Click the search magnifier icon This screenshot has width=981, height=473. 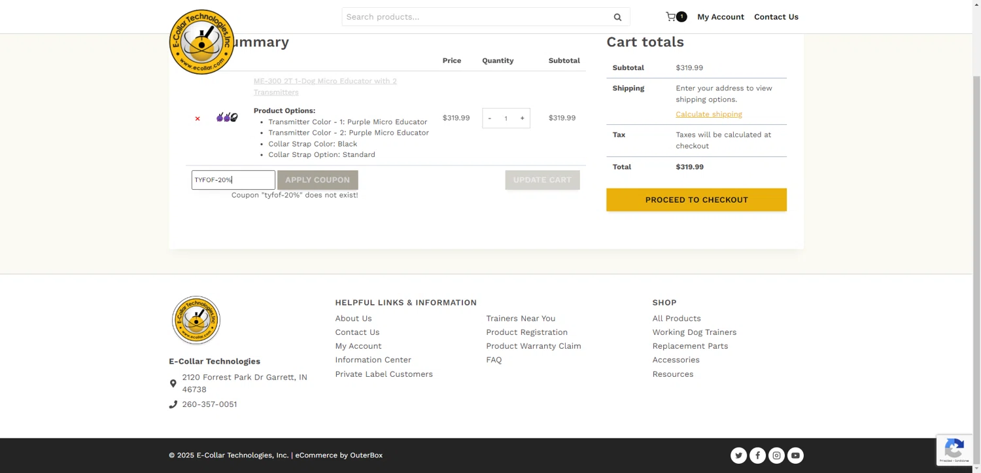(x=617, y=17)
